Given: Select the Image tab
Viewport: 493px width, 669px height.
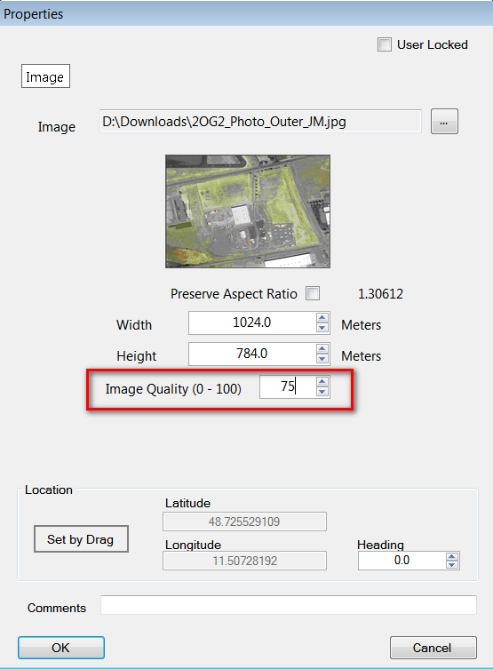Looking at the screenshot, I should click(x=45, y=76).
